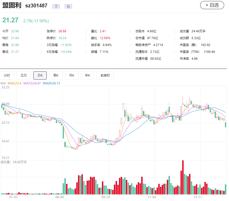This screenshot has height=201, width=229.
Task: Open the 年K yearly chart tab
Action: pos(87,75)
